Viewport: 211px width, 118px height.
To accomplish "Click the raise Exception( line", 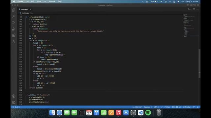I will click(41, 29).
